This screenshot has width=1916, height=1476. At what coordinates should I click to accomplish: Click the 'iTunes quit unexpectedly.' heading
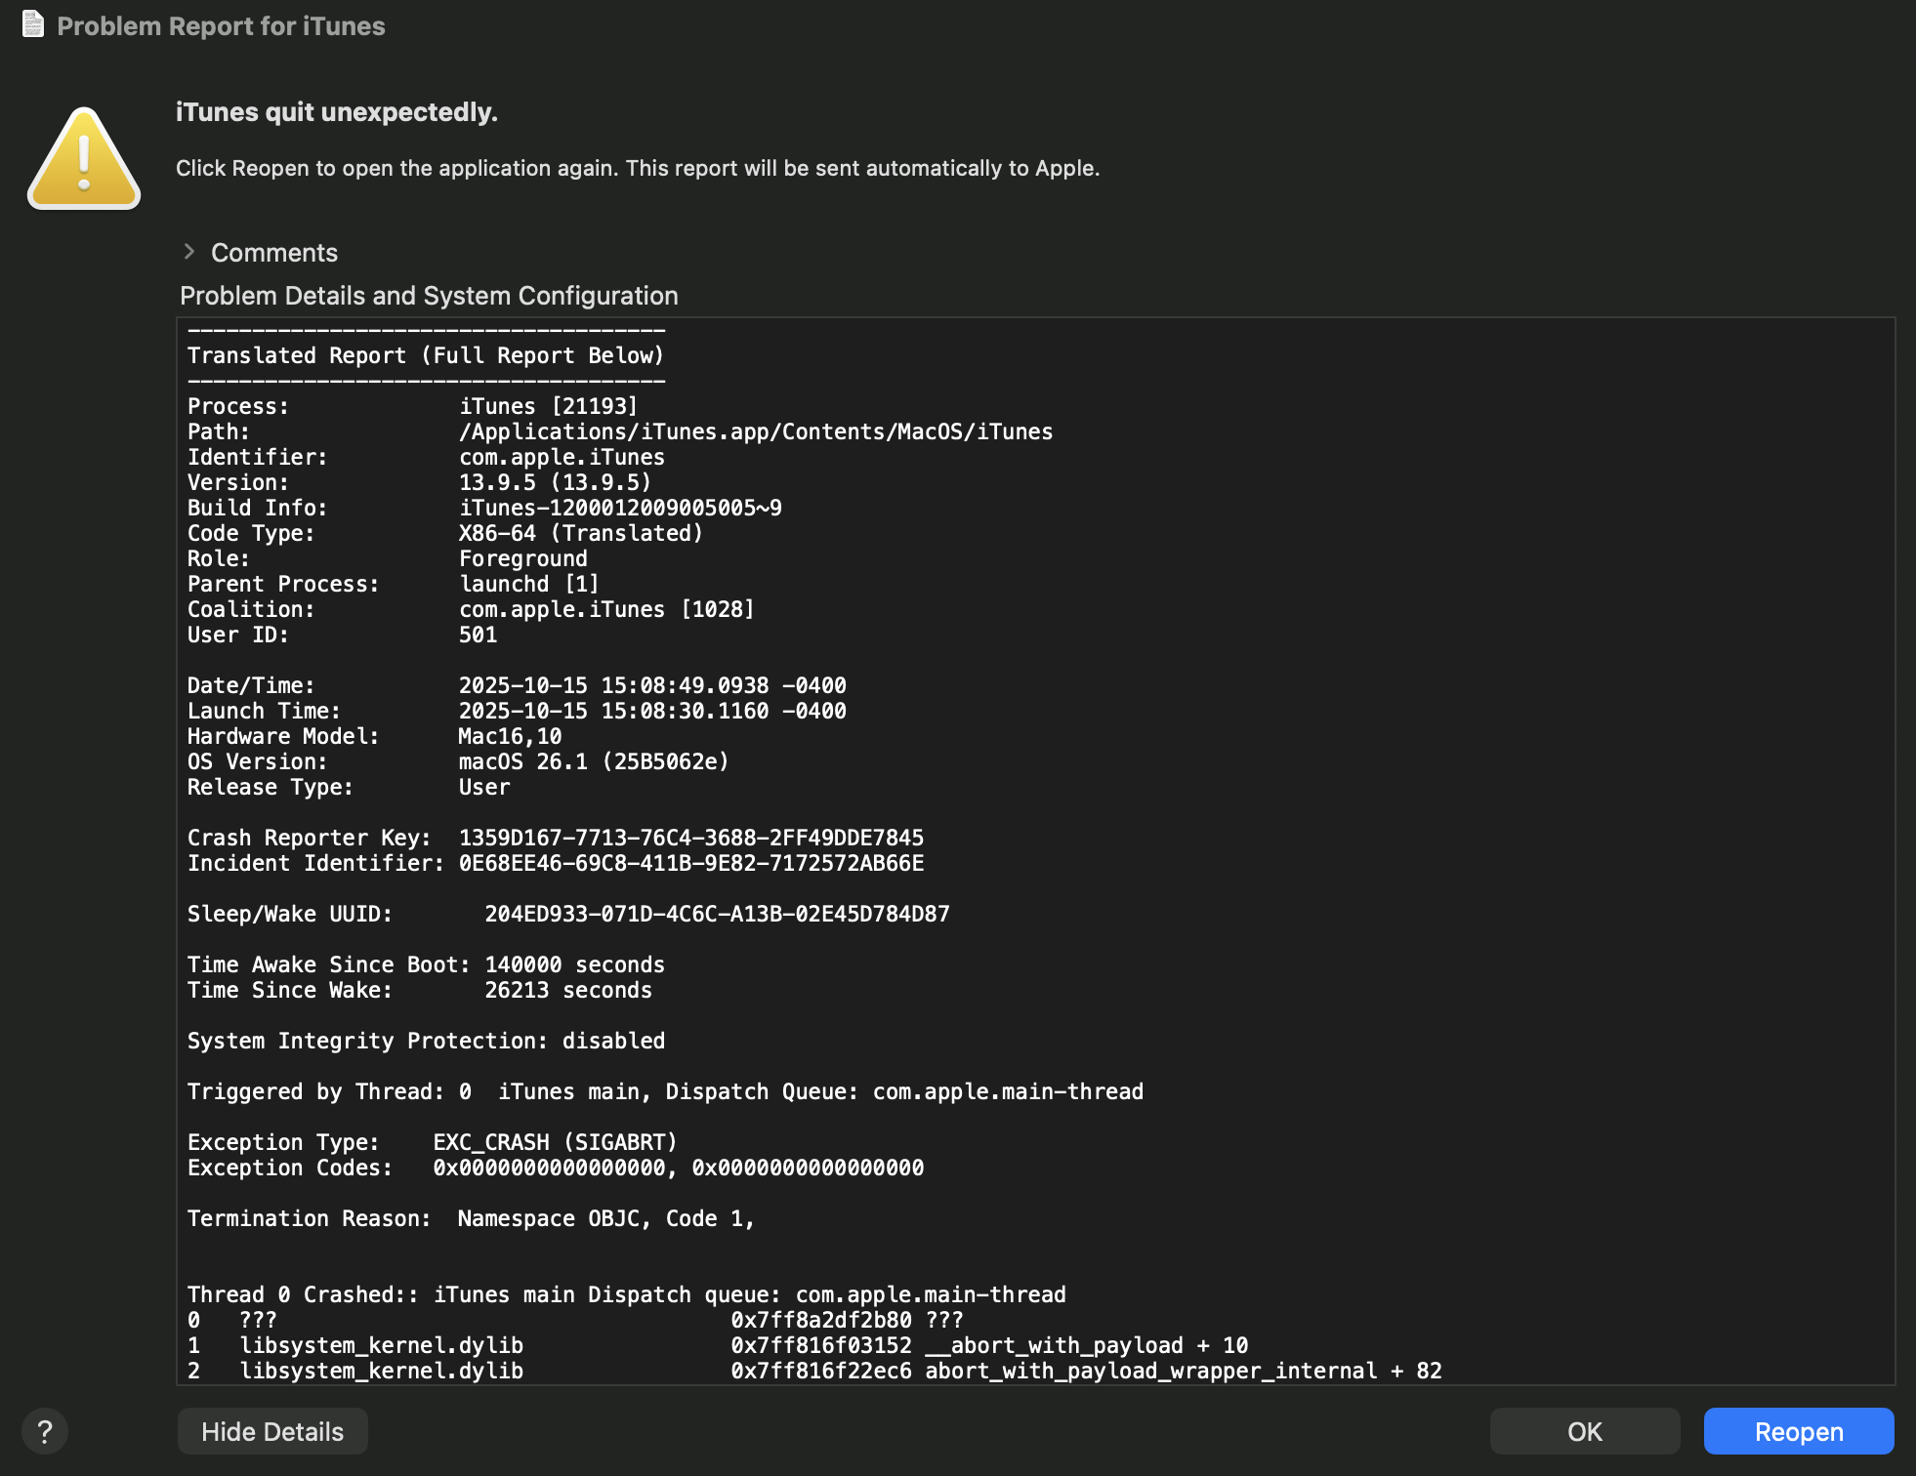click(x=336, y=112)
